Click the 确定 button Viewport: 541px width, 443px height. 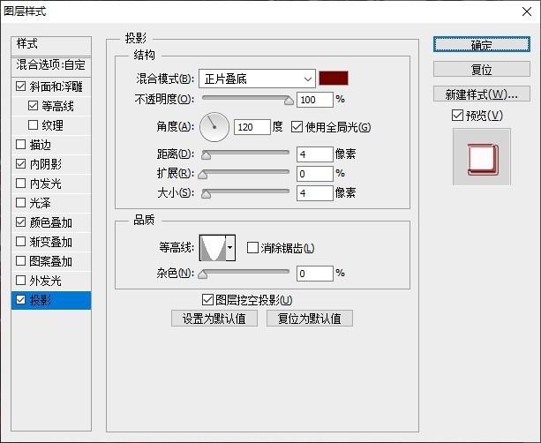(481, 45)
